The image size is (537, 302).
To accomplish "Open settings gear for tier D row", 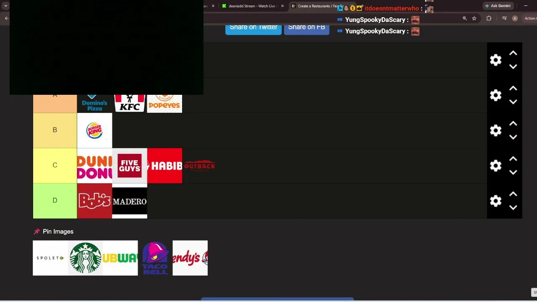I will pyautogui.click(x=495, y=201).
